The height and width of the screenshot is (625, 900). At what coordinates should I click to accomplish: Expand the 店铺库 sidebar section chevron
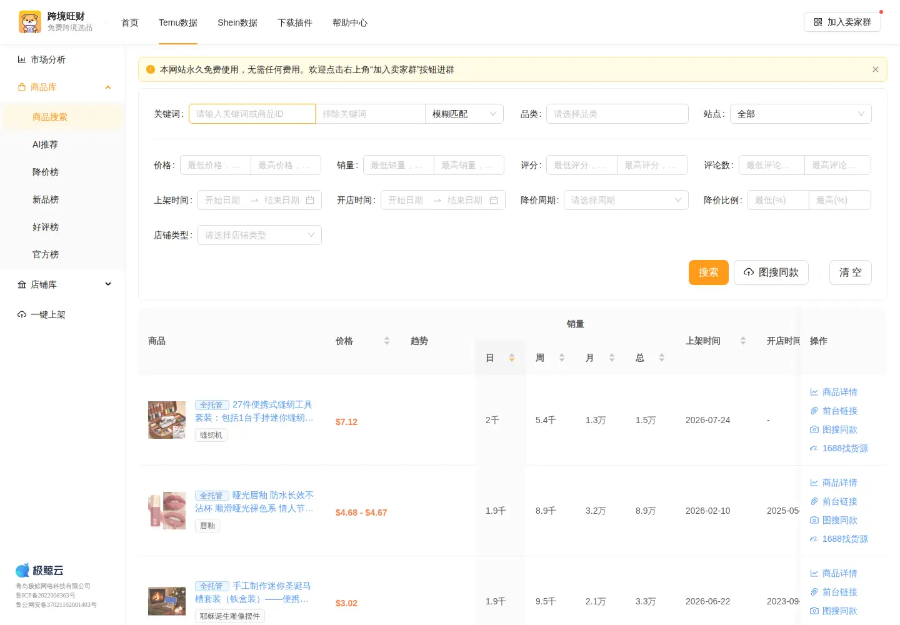click(x=108, y=284)
